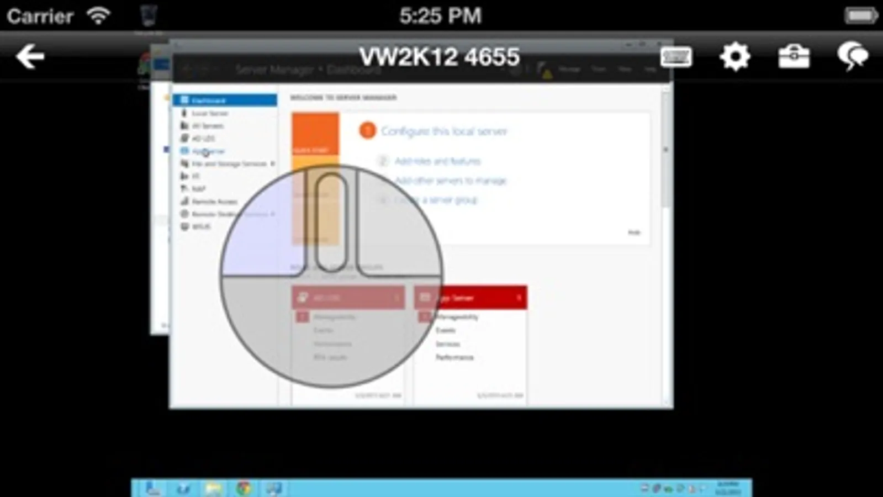Click the fifth pinned taskbar app icon
Viewport: 883px width, 497px height.
tap(274, 488)
